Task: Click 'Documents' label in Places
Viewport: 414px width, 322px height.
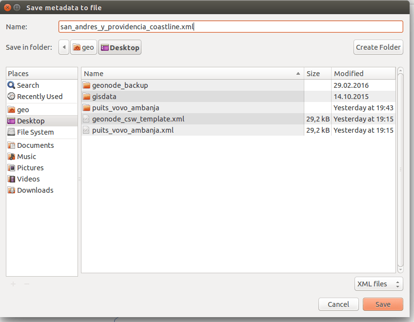Action: (x=36, y=145)
